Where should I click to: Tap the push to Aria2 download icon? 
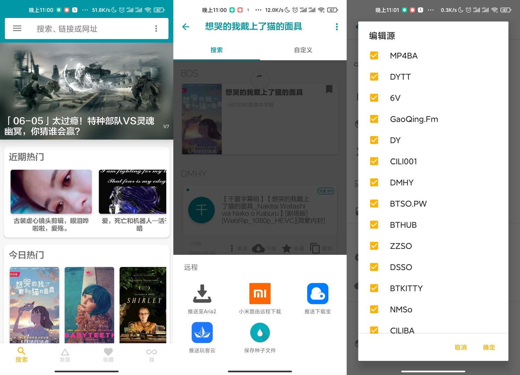202,294
